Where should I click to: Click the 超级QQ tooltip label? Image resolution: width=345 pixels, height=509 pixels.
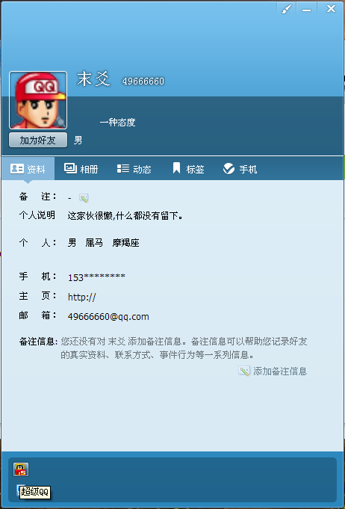click(35, 492)
